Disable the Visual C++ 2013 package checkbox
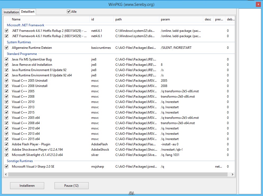Image resolution: width=263 pixels, height=196 pixels. point(7,107)
